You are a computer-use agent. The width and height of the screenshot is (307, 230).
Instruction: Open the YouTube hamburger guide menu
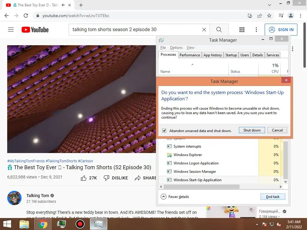point(11,30)
